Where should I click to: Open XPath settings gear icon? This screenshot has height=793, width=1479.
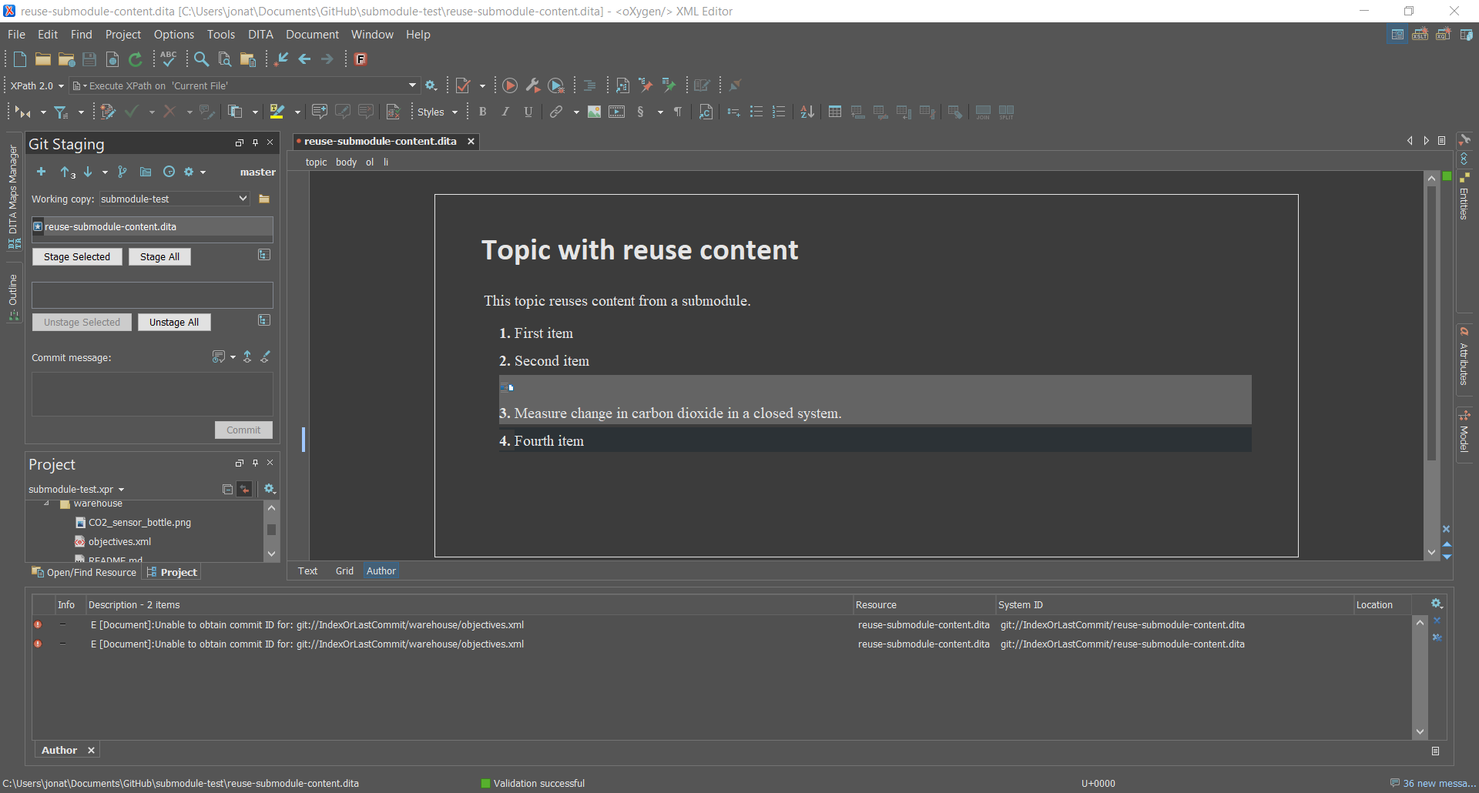click(431, 85)
